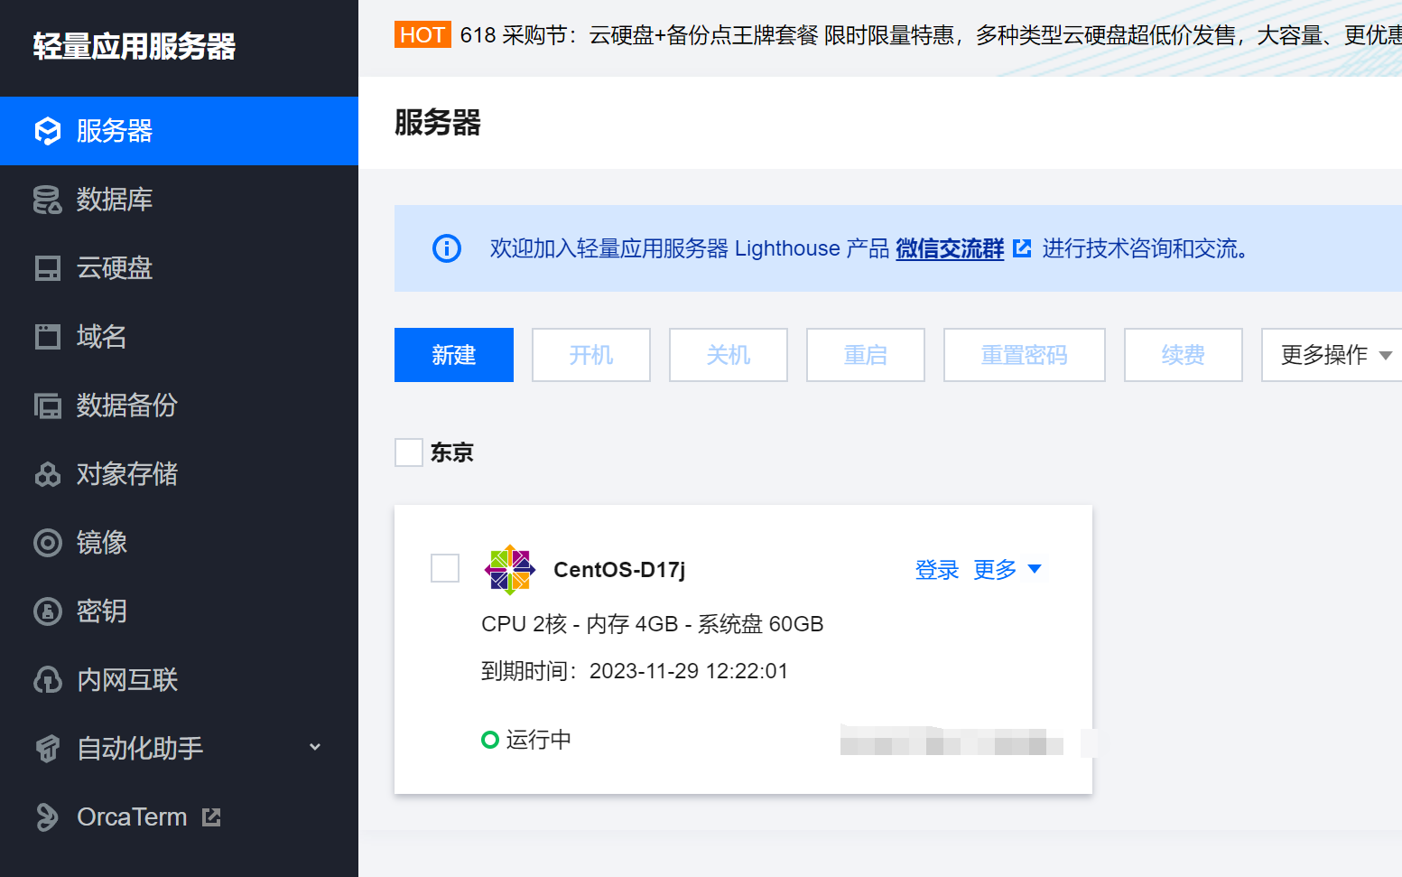Click the 密钥 key icon

pos(47,611)
